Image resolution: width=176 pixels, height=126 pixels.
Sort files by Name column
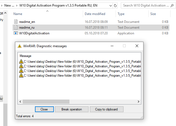tap(18, 14)
